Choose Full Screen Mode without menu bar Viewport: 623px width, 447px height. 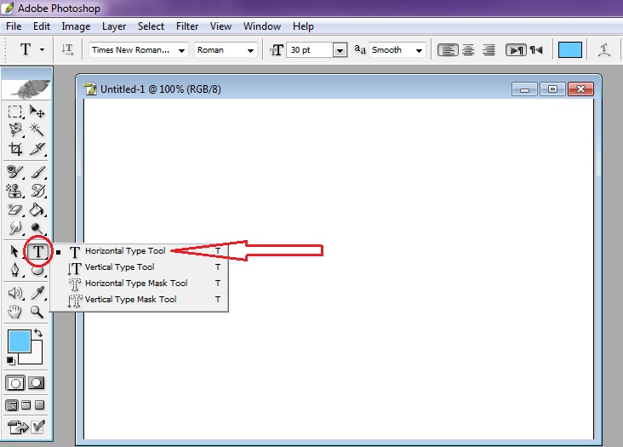[x=39, y=405]
